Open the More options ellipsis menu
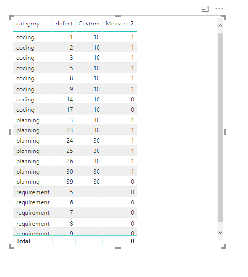Screen dimensions: 248x277 pyautogui.click(x=219, y=9)
